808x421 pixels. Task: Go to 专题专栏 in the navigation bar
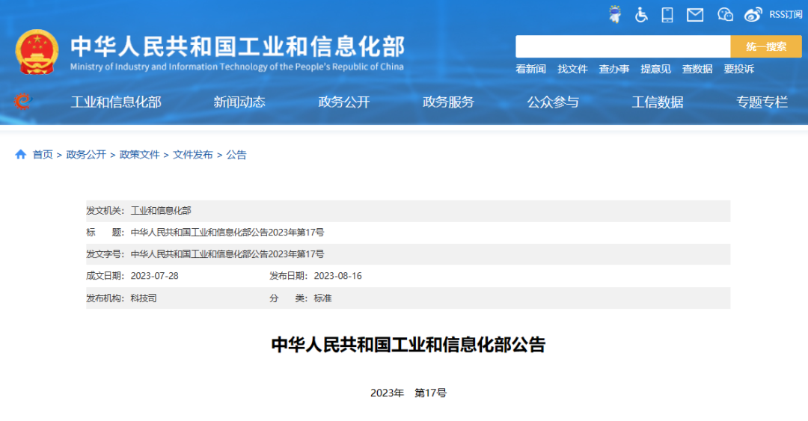(762, 102)
